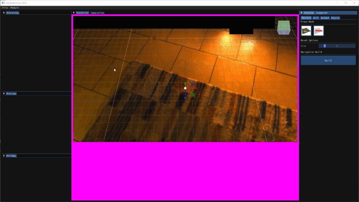Image resolution: width=359 pixels, height=202 pixels.
Task: Collapse the Palette window arrow
Action: coord(301,13)
